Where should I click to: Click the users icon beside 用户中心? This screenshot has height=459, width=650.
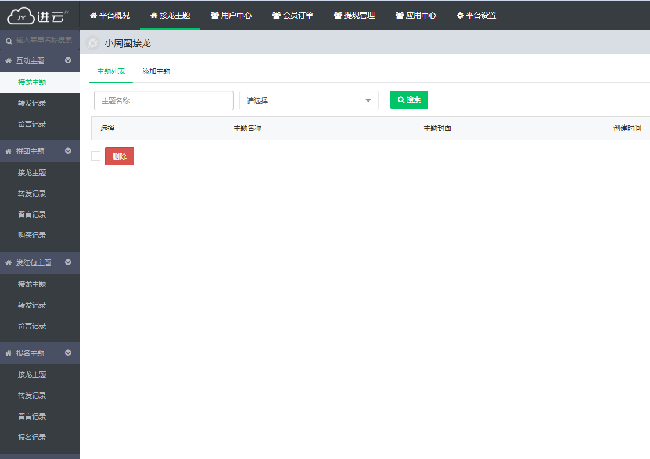(x=215, y=16)
